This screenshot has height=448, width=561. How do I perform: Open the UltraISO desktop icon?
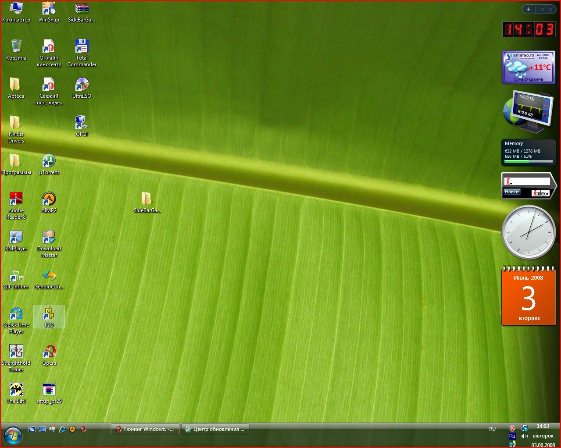(82, 85)
